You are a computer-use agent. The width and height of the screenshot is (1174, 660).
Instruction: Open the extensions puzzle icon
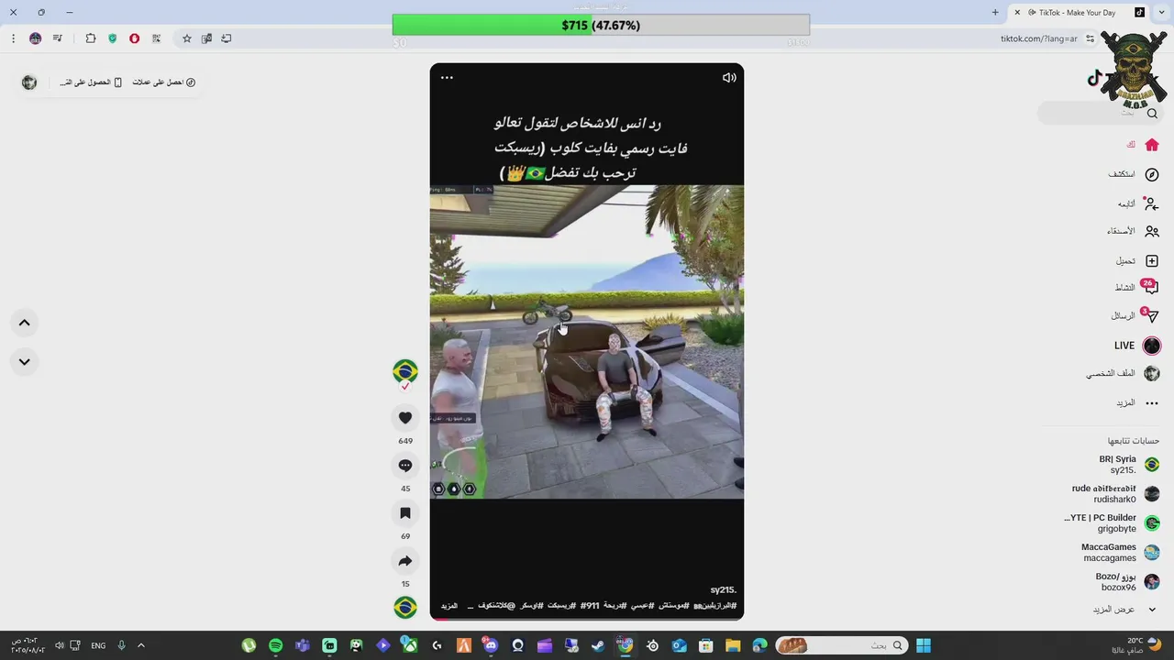[x=91, y=38]
